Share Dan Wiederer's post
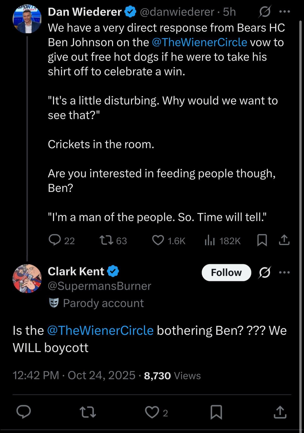The height and width of the screenshot is (433, 304). (x=284, y=240)
